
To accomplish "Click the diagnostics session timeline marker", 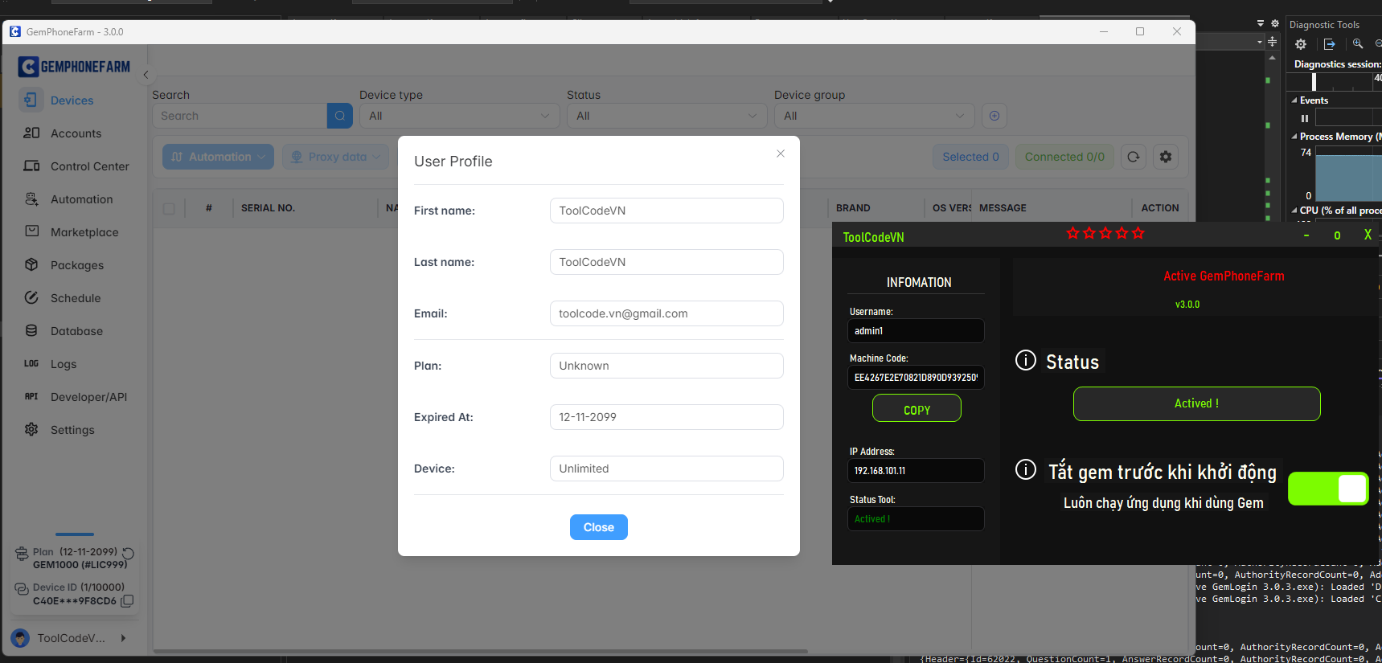I will [x=1314, y=81].
